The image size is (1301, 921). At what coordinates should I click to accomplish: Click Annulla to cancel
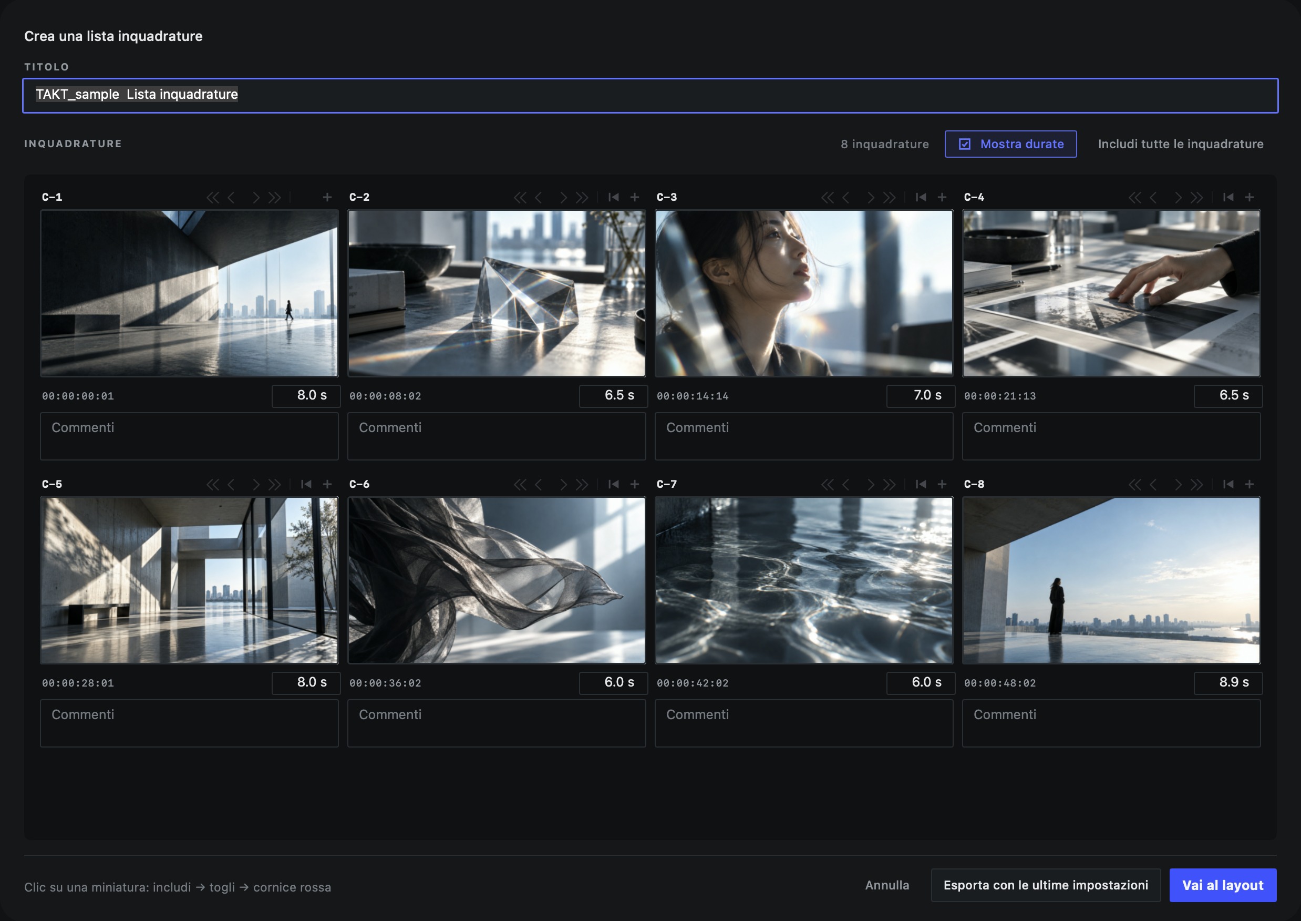pos(886,885)
